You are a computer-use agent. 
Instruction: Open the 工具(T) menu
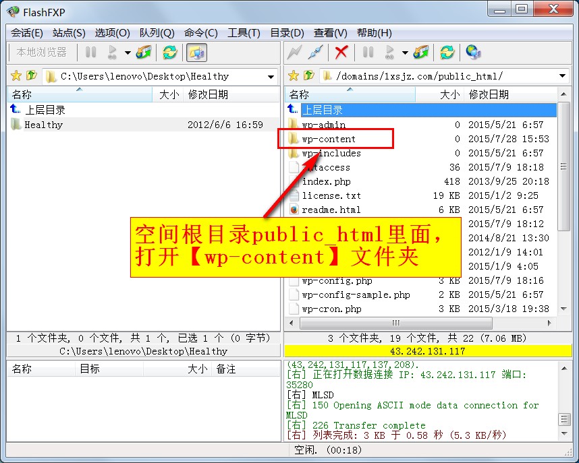(x=244, y=33)
